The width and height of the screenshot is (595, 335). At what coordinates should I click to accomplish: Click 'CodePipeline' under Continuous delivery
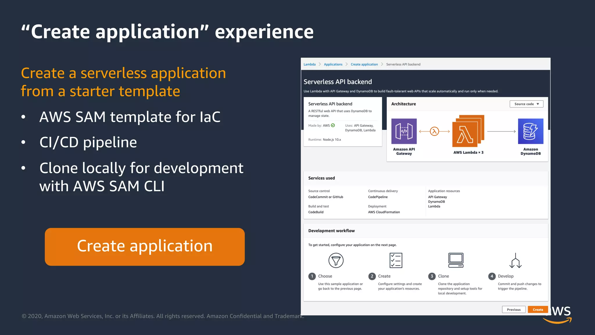click(x=378, y=197)
